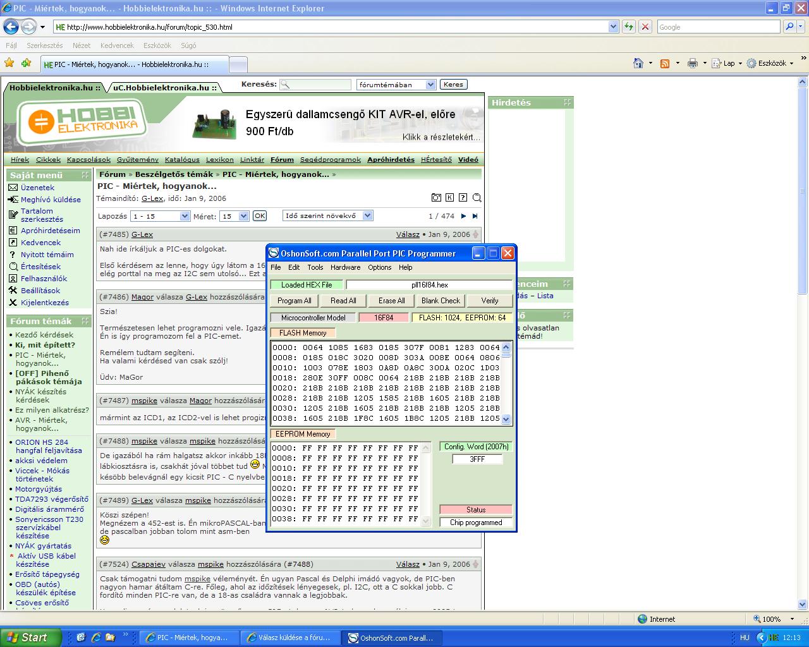The height and width of the screenshot is (647, 809).
Task: Refresh the page in Internet Explorer
Action: pyautogui.click(x=629, y=27)
